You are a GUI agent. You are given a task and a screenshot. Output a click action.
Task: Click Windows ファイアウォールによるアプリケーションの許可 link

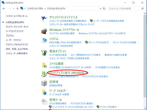102,34
